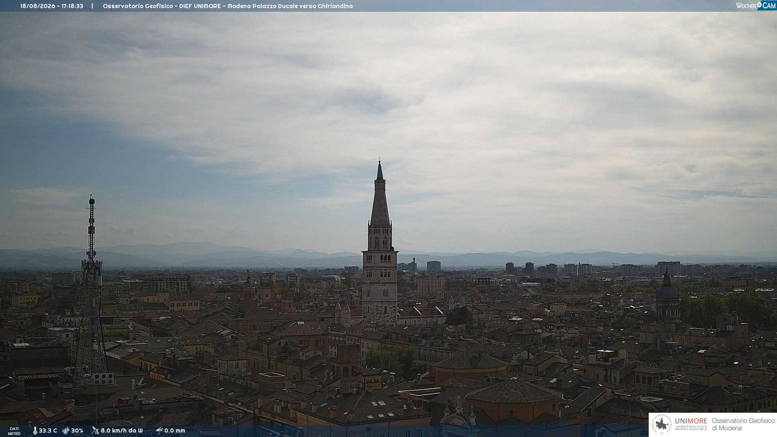Open the WeatherCam logo link
Viewport: 777px width, 437px height.
[x=756, y=5]
